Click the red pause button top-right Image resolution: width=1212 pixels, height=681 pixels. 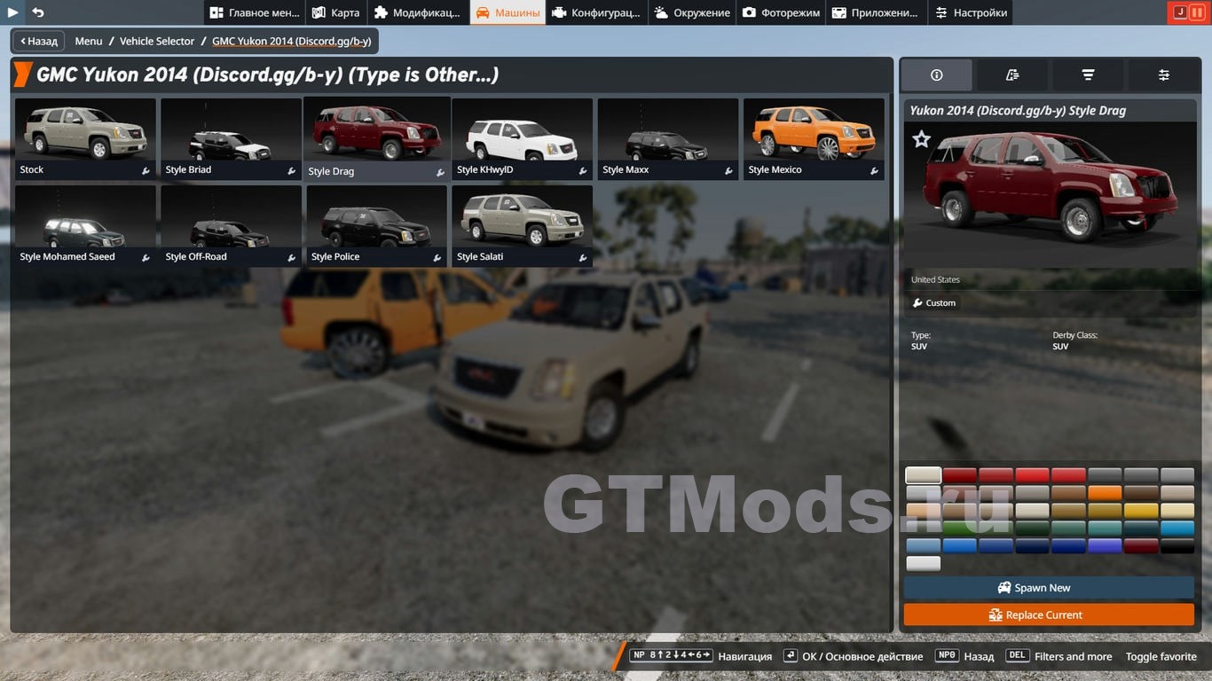click(x=1198, y=12)
